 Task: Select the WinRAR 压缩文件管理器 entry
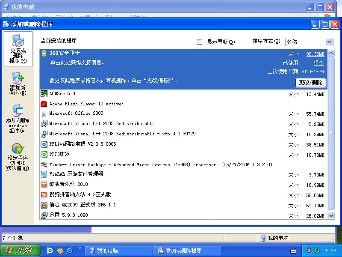pyautogui.click(x=183, y=174)
